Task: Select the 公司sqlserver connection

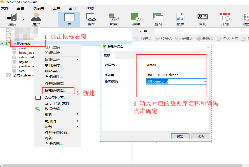Action: pos(23,75)
